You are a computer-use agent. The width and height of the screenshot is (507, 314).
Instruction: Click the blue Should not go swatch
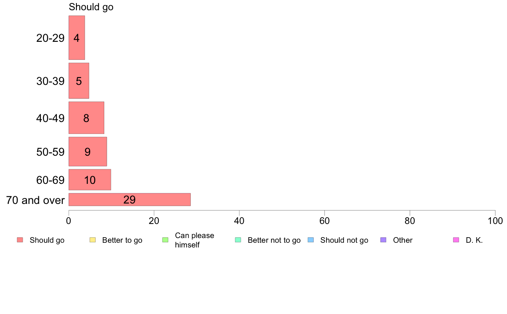[311, 240]
